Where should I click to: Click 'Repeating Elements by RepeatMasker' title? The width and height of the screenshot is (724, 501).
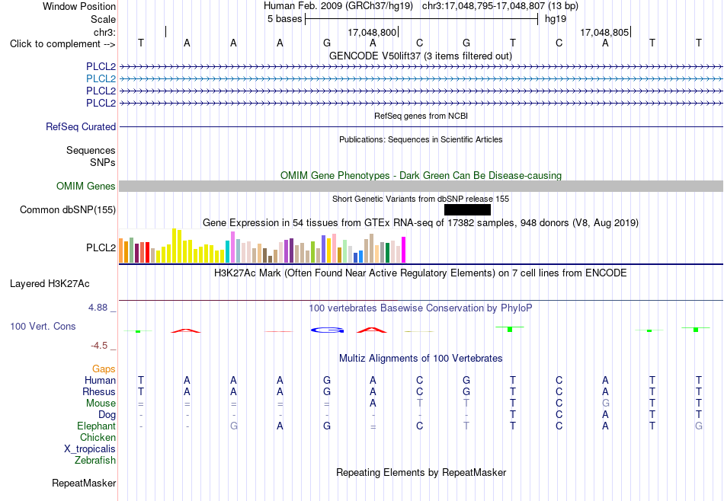pos(421,472)
